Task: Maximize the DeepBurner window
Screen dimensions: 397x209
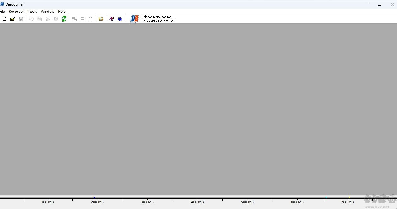Action: (380, 4)
